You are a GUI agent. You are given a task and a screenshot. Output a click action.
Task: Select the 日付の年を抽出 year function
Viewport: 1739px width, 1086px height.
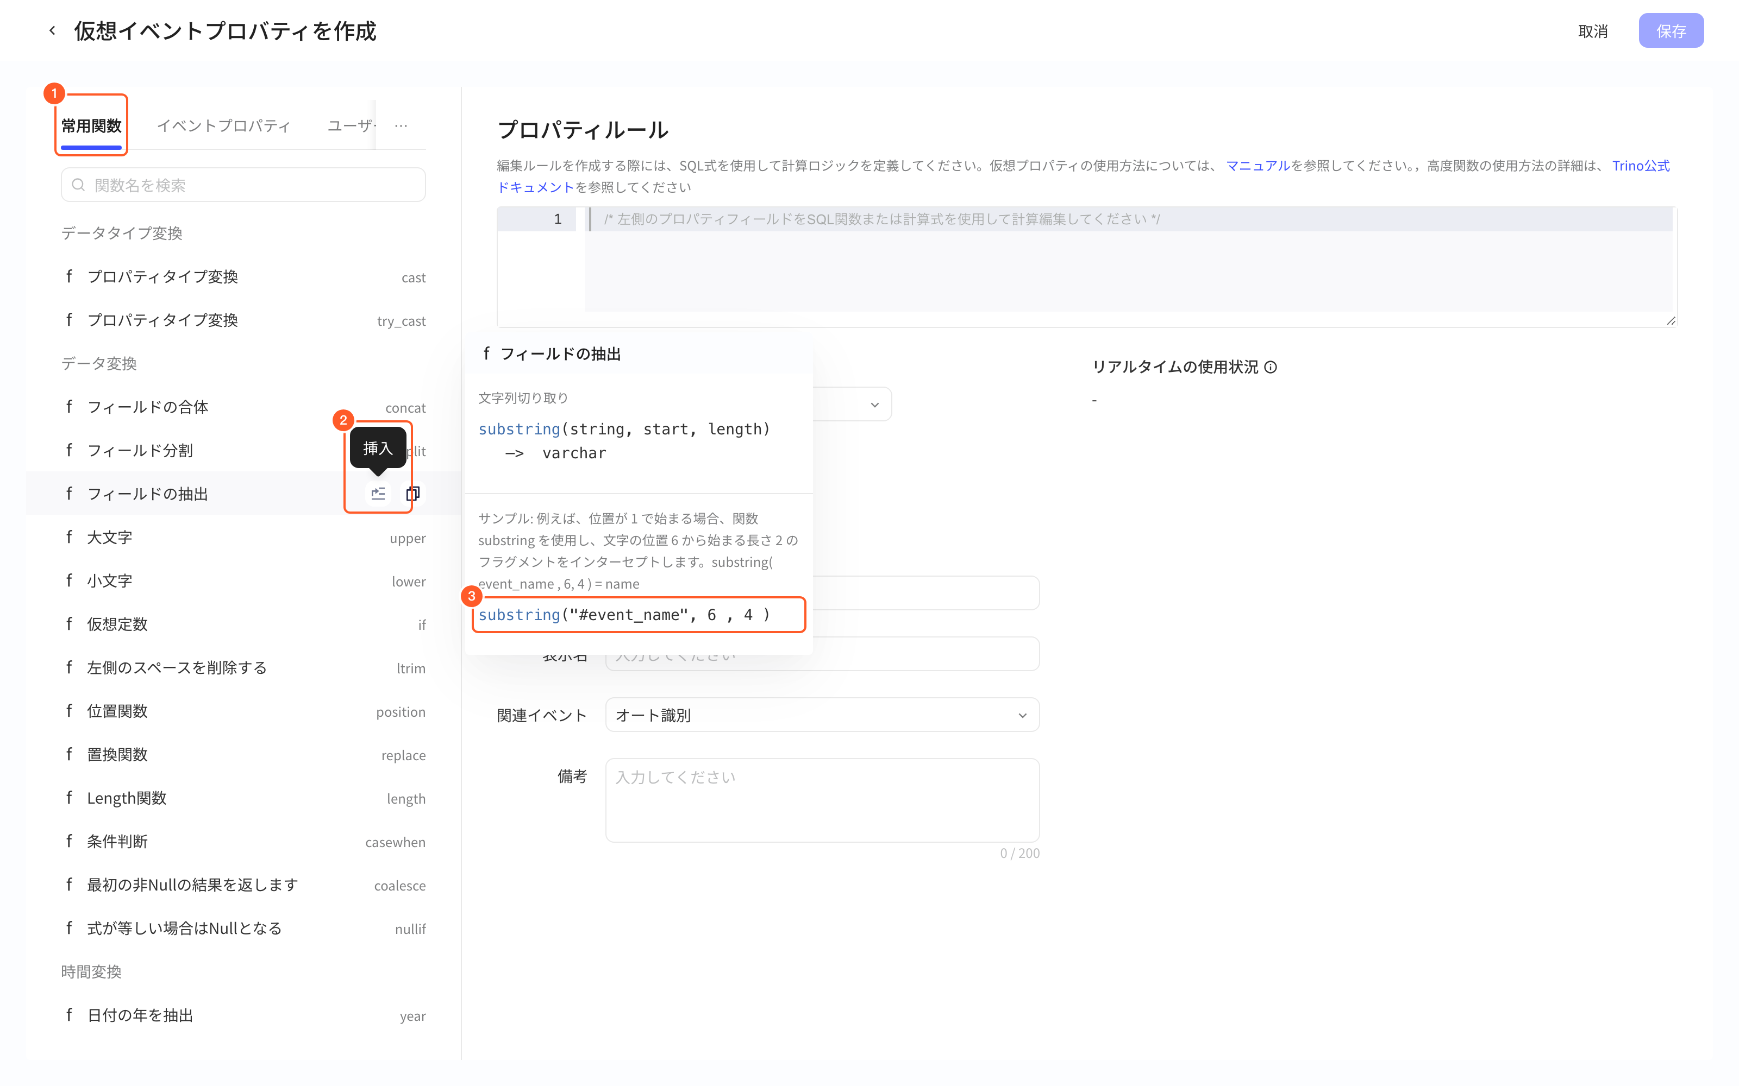[243, 1015]
